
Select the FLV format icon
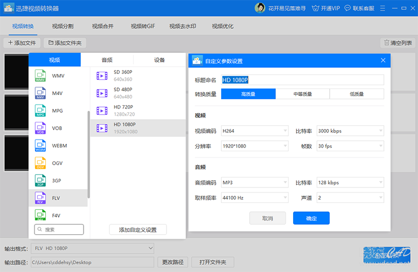pyautogui.click(x=40, y=198)
